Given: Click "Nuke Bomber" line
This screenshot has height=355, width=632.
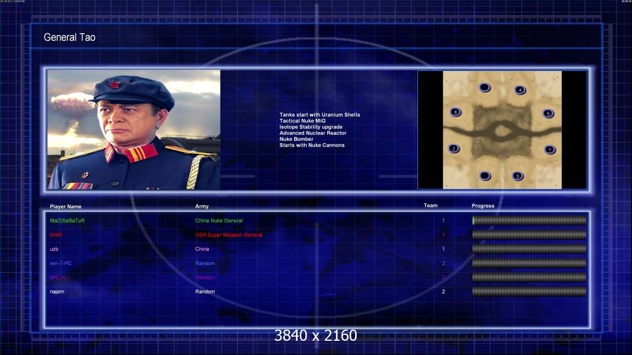Looking at the screenshot, I should (296, 139).
